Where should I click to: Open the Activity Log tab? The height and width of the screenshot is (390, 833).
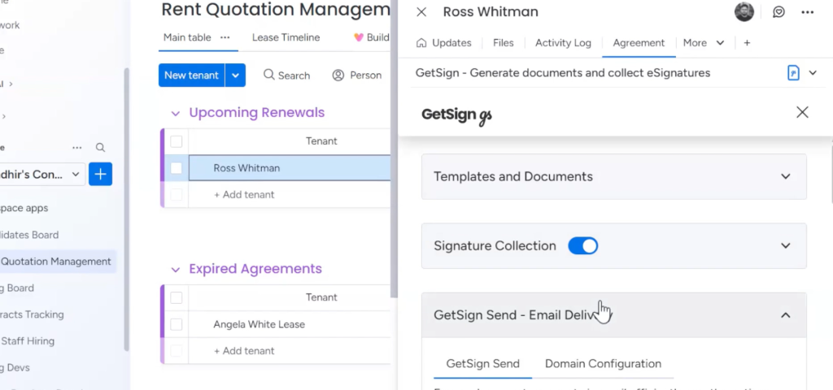[x=563, y=43]
